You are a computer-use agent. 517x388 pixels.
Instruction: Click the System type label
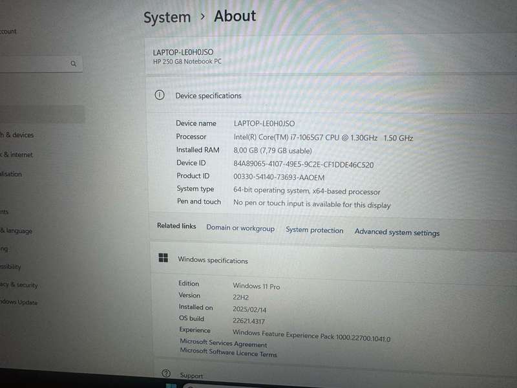pos(195,189)
